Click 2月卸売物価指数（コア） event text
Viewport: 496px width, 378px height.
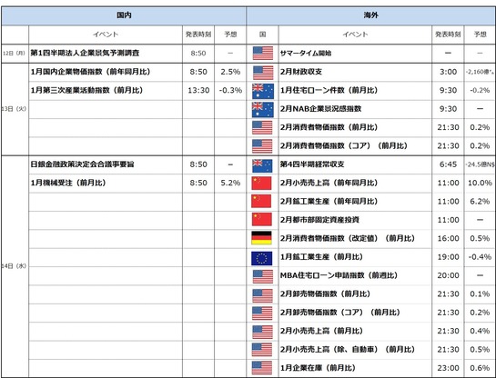[x=339, y=313]
